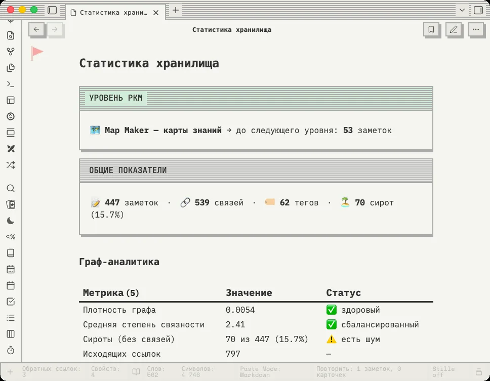Open flashcards review ribbon icon
Screen dimensions: 490x381
[11, 204]
